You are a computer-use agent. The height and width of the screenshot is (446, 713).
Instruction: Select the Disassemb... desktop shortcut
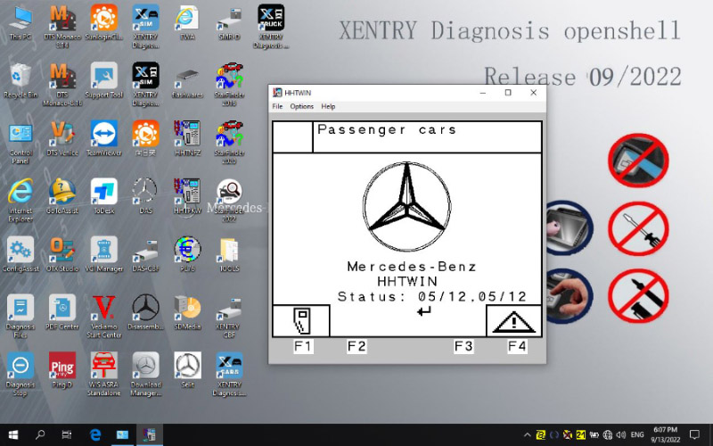click(x=145, y=312)
